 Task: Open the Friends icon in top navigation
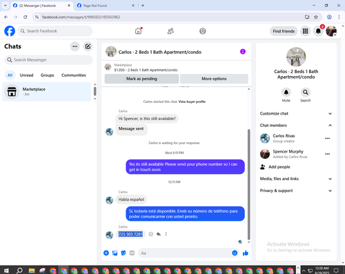[170, 31]
